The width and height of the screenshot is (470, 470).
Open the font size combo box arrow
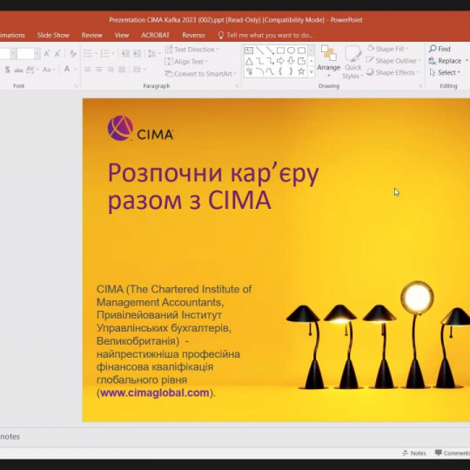tap(37, 54)
